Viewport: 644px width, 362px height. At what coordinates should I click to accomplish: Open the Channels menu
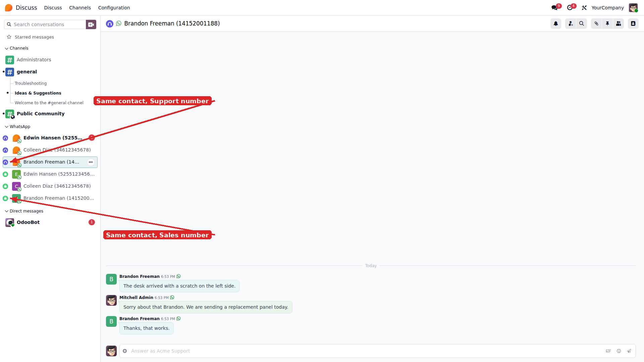click(x=80, y=8)
